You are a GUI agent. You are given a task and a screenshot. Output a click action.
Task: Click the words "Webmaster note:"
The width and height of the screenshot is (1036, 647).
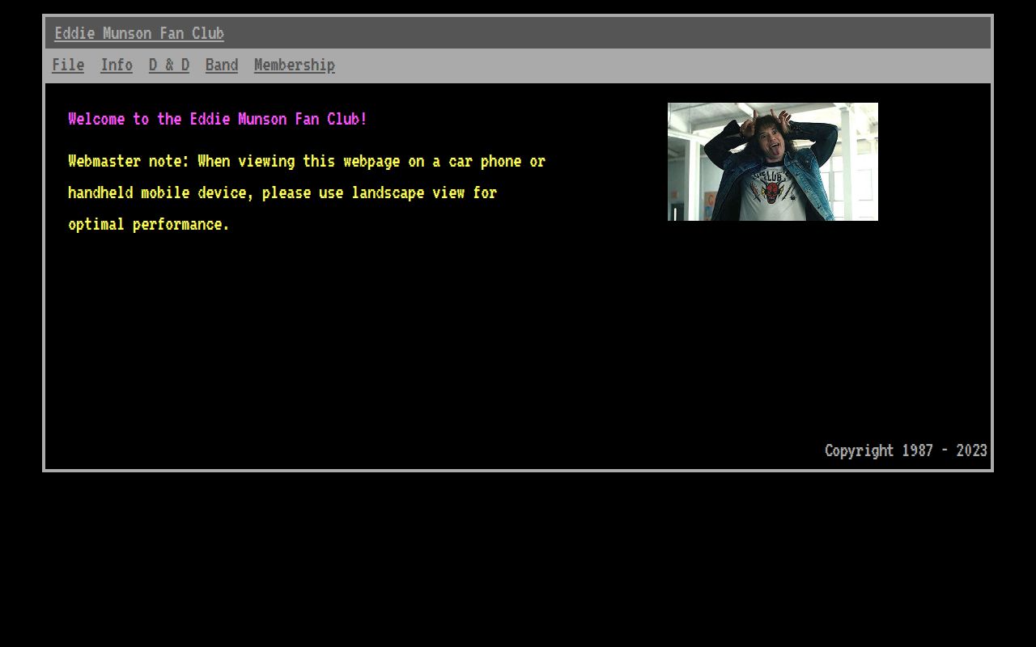coord(129,161)
